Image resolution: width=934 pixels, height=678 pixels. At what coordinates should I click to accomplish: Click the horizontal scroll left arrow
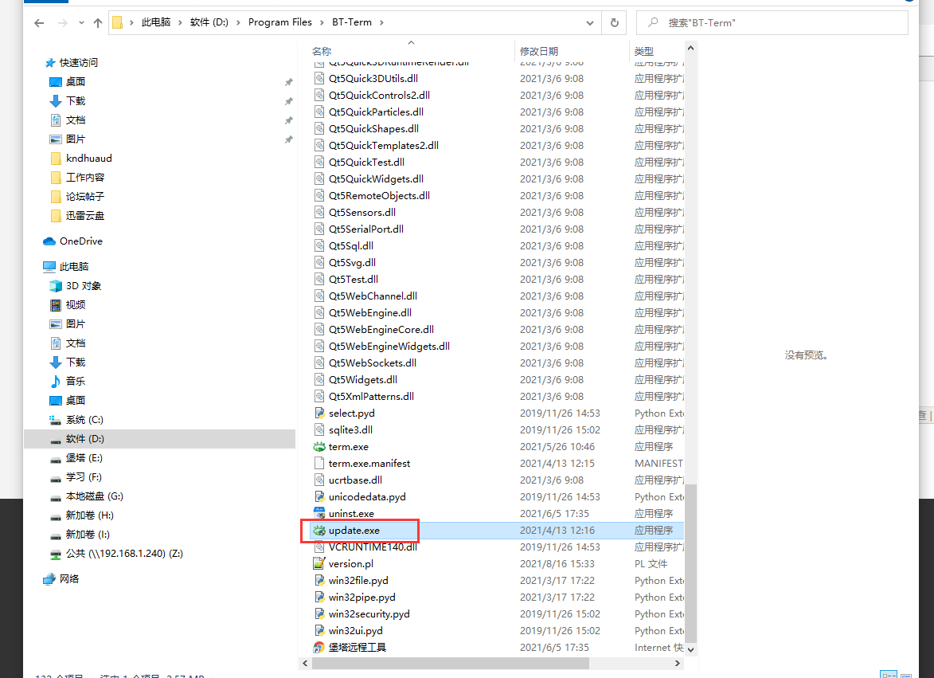point(305,663)
